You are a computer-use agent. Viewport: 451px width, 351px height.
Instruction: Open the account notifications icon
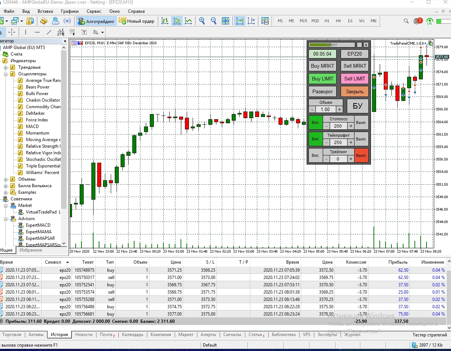click(418, 21)
